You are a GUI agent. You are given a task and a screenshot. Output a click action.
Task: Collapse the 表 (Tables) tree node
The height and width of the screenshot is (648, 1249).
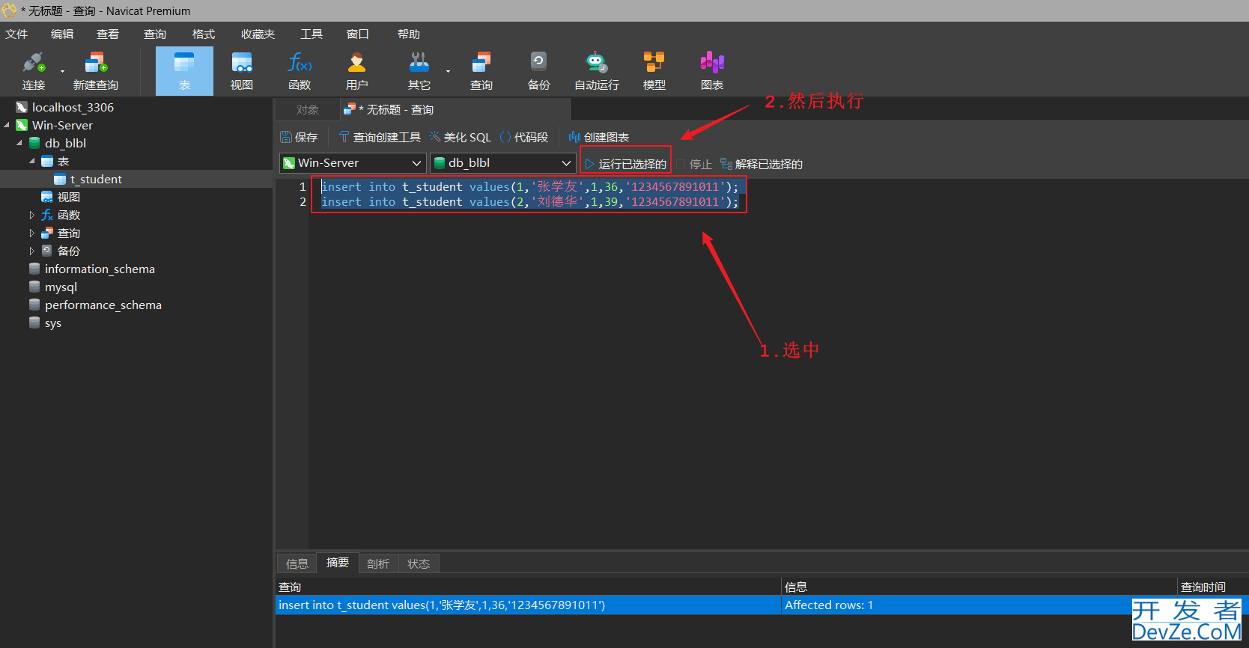(x=32, y=161)
